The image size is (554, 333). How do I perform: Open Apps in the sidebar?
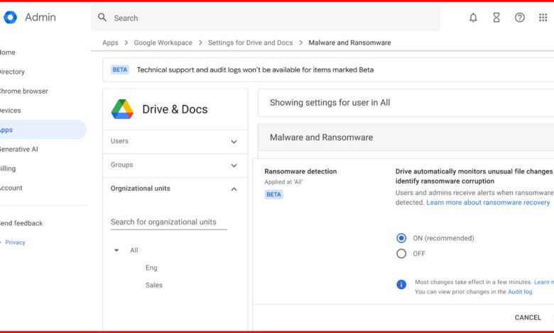[x=43, y=130]
